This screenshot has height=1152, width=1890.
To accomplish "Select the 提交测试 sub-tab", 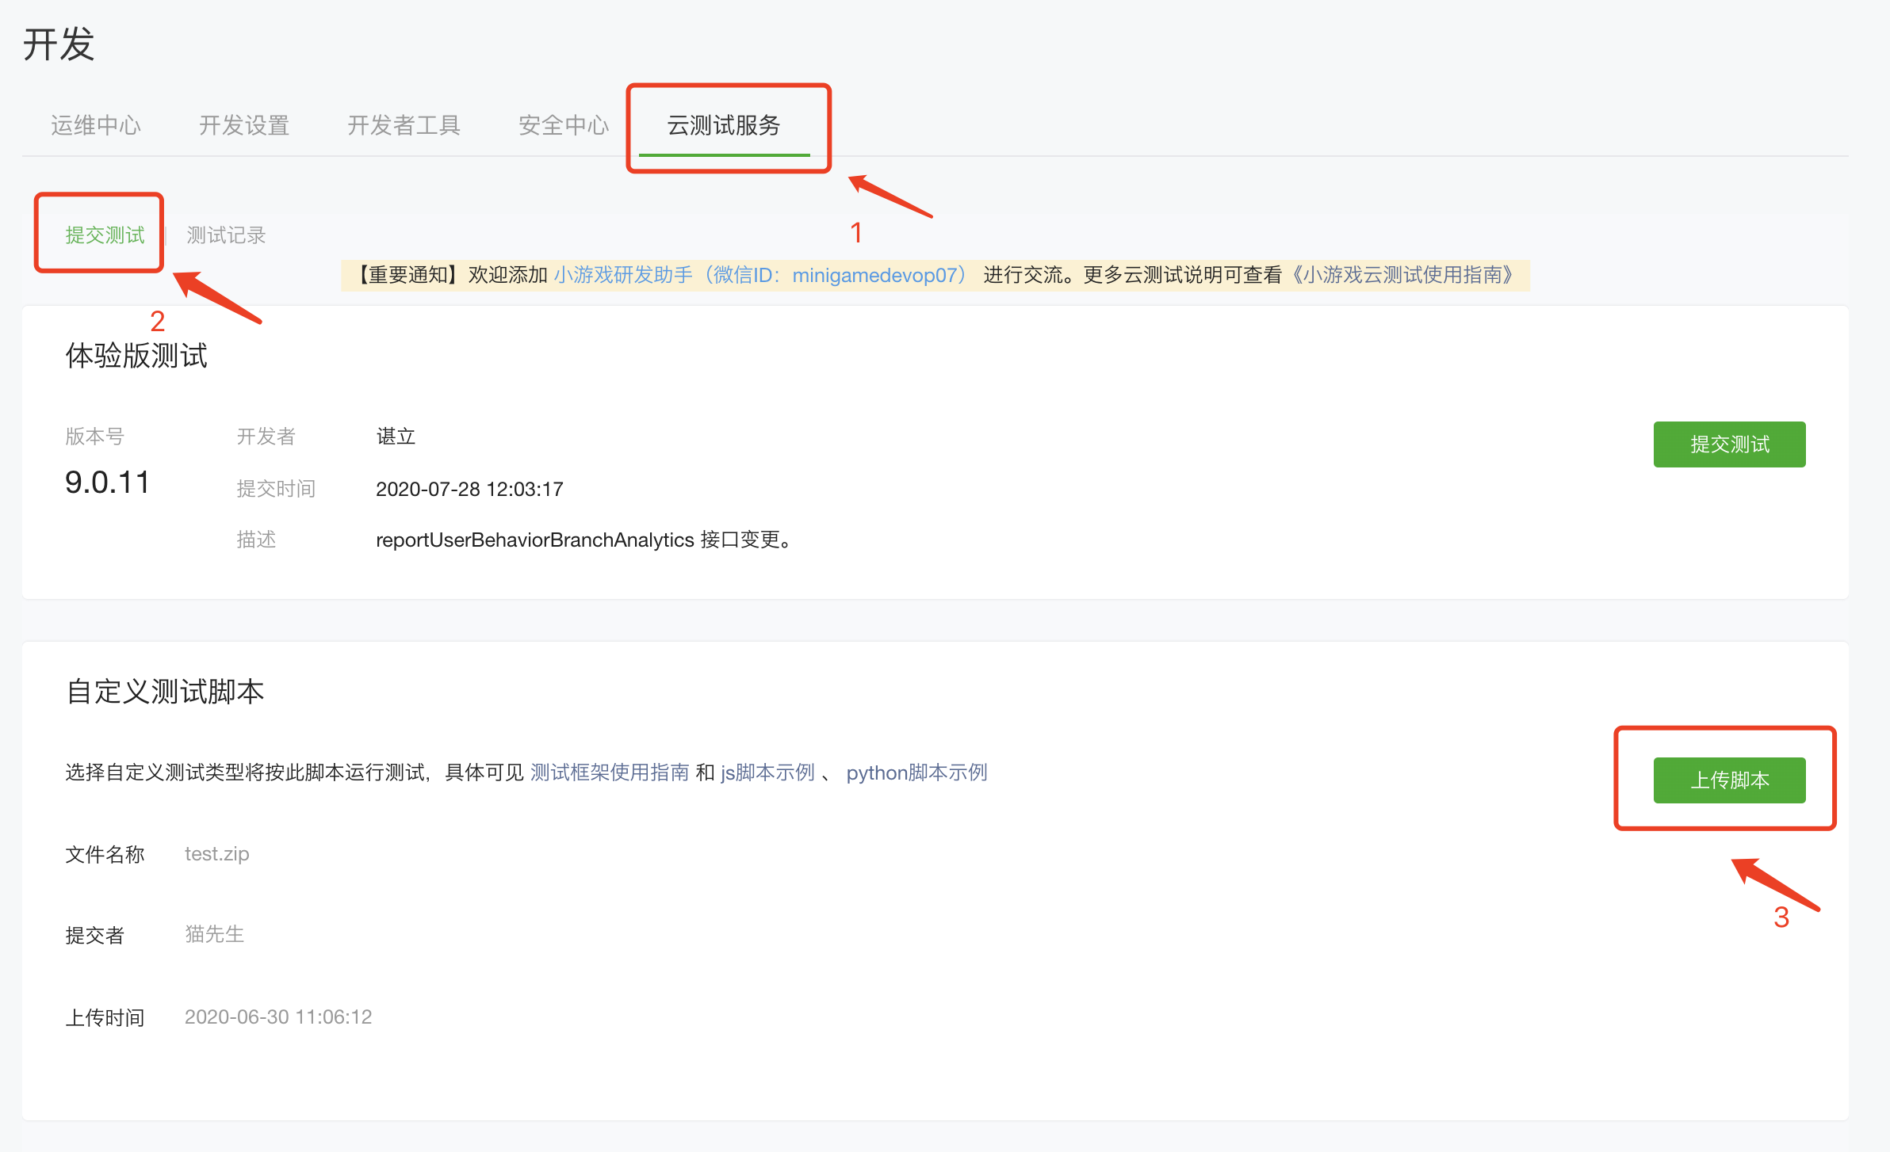I will click(x=105, y=235).
